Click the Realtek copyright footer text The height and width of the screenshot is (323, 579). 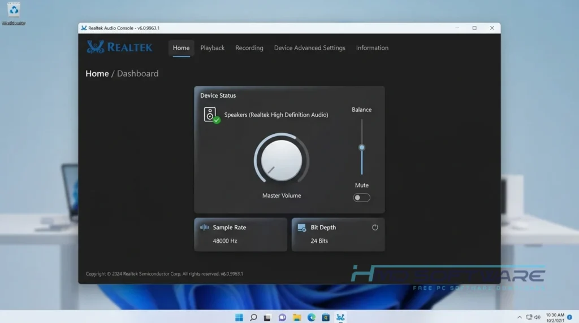point(165,274)
